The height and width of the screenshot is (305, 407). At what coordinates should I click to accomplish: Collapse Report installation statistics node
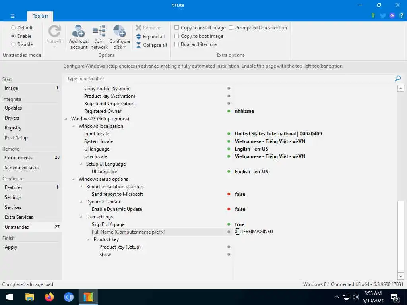81,187
